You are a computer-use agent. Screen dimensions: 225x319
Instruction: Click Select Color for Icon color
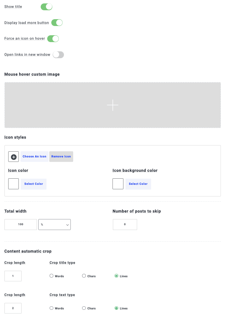point(34,184)
